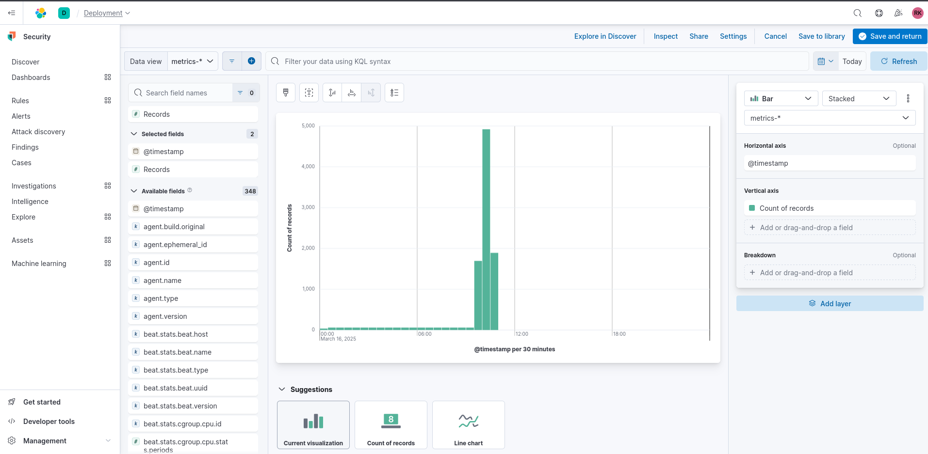The image size is (928, 454).
Task: Open Dashboards submenu grid icon
Action: 108,77
